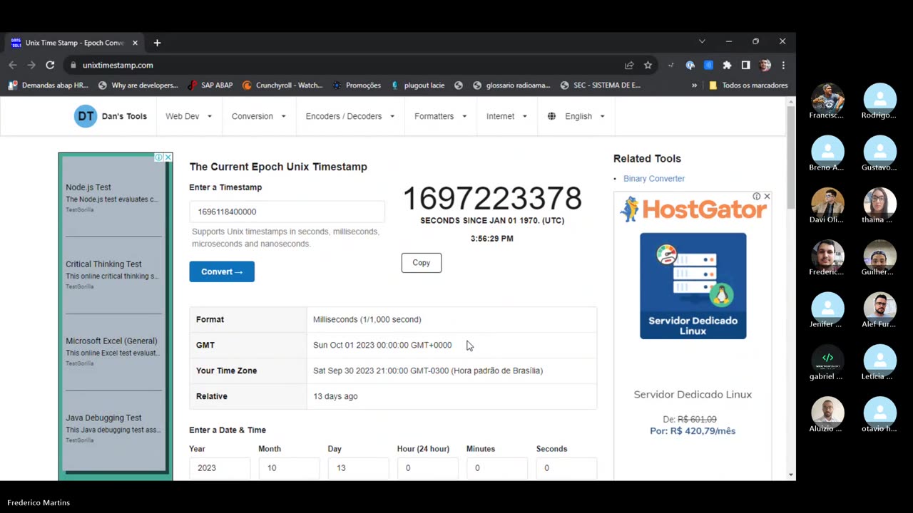Show more bookmarks with double chevron
The width and height of the screenshot is (913, 513).
(x=694, y=85)
